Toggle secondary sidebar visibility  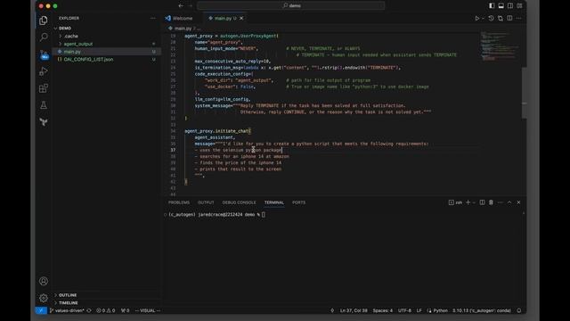tap(510, 6)
